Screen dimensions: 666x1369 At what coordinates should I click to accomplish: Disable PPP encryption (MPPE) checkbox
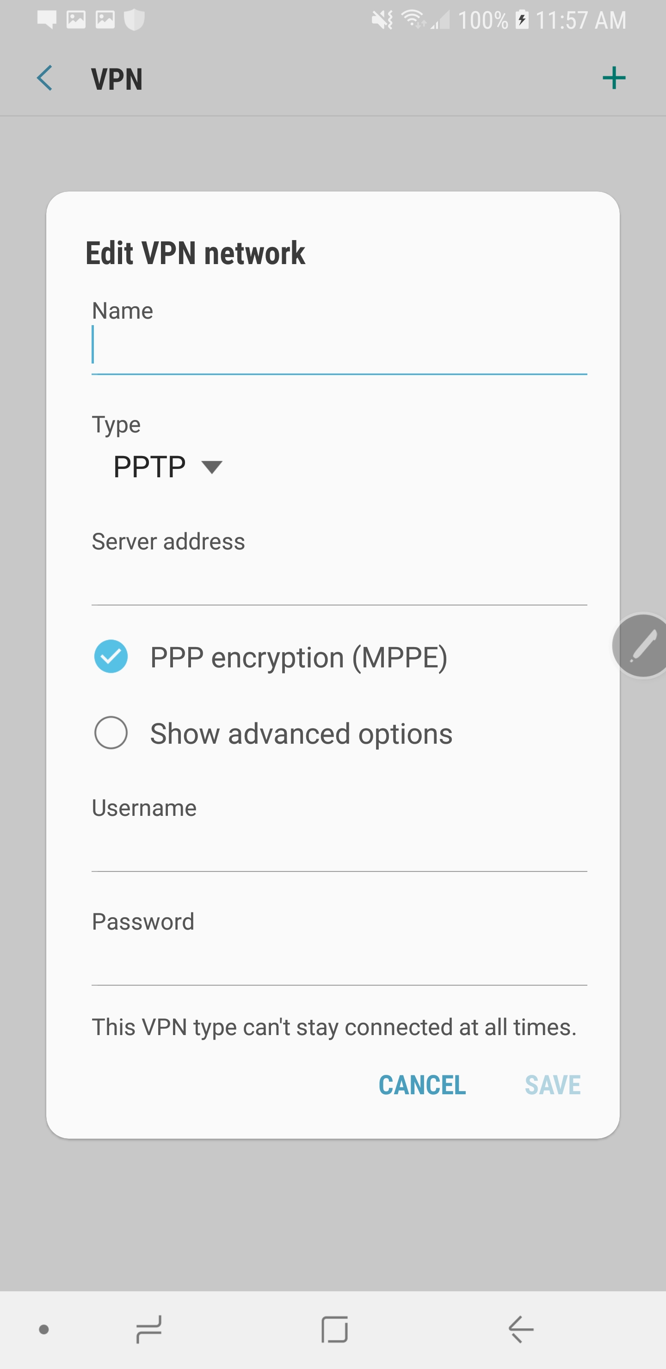point(111,657)
